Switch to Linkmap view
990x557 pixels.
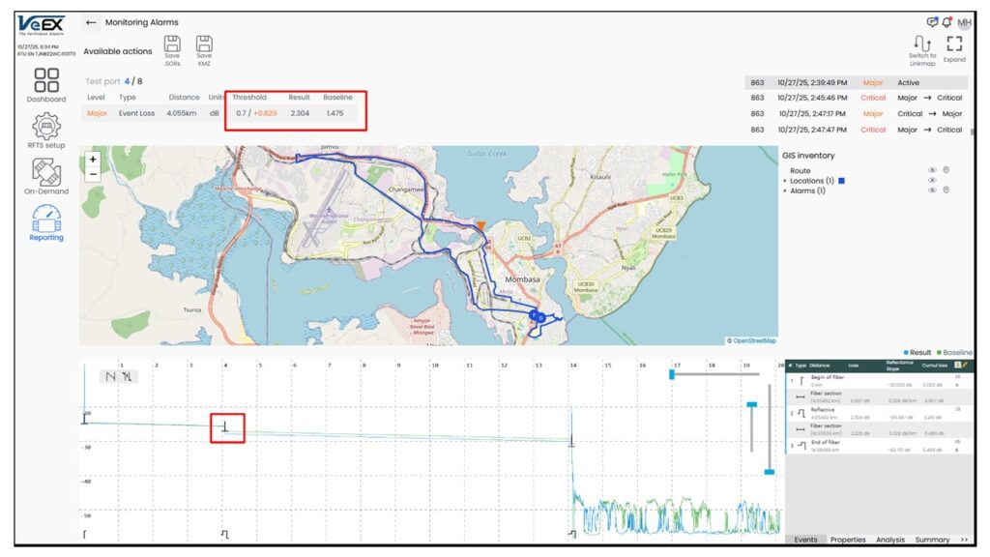point(922,44)
